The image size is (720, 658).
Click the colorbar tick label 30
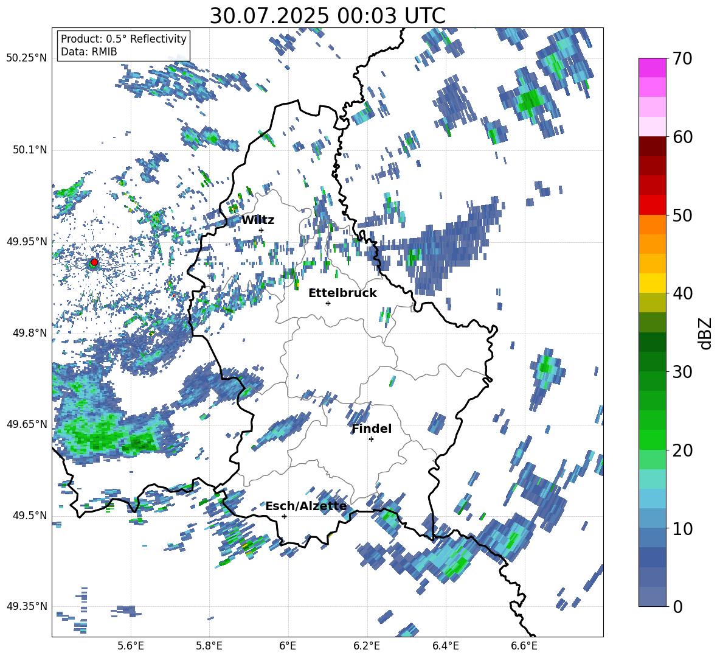[682, 372]
